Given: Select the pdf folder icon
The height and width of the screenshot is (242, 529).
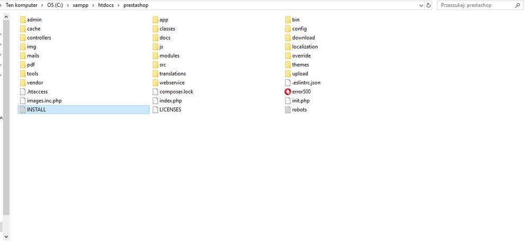Looking at the screenshot, I should click(23, 64).
